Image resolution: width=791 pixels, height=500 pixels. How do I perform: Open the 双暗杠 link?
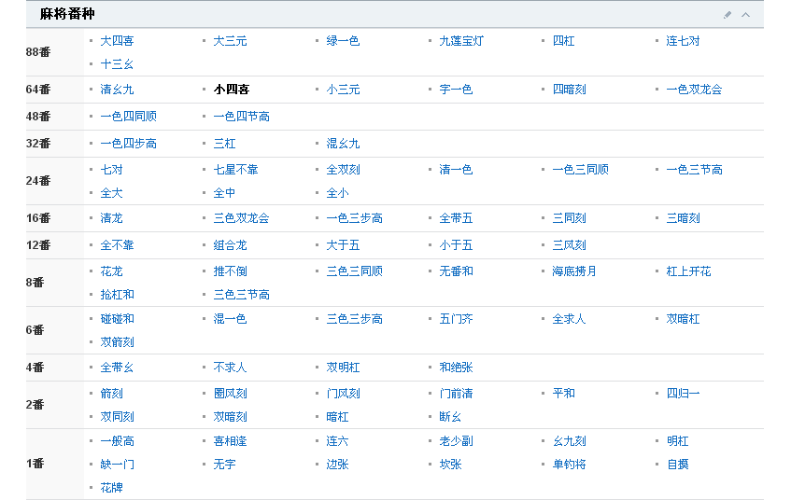(683, 319)
